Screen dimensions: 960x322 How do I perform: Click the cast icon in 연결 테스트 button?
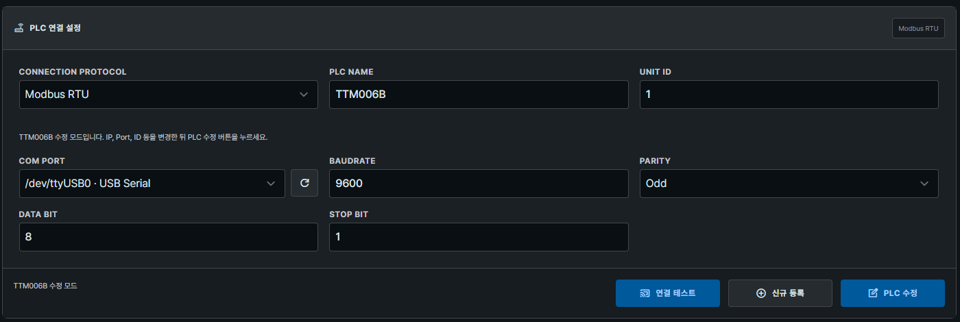pyautogui.click(x=645, y=293)
